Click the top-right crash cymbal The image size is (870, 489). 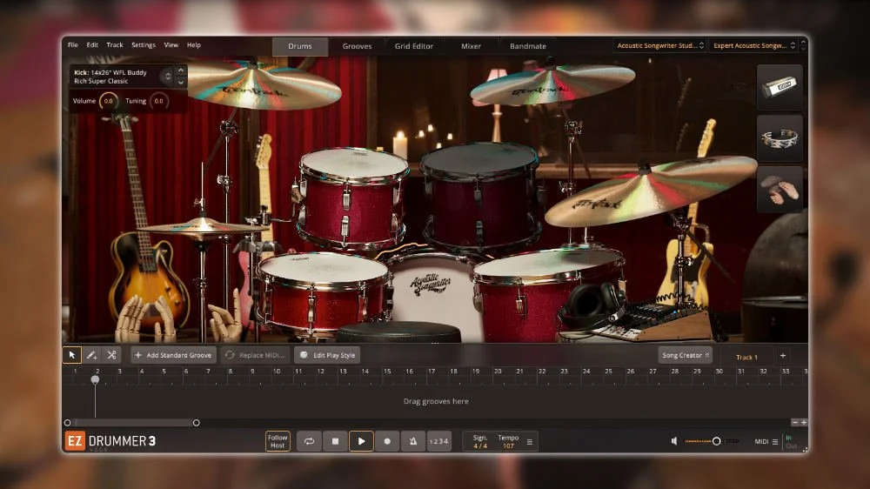552,84
